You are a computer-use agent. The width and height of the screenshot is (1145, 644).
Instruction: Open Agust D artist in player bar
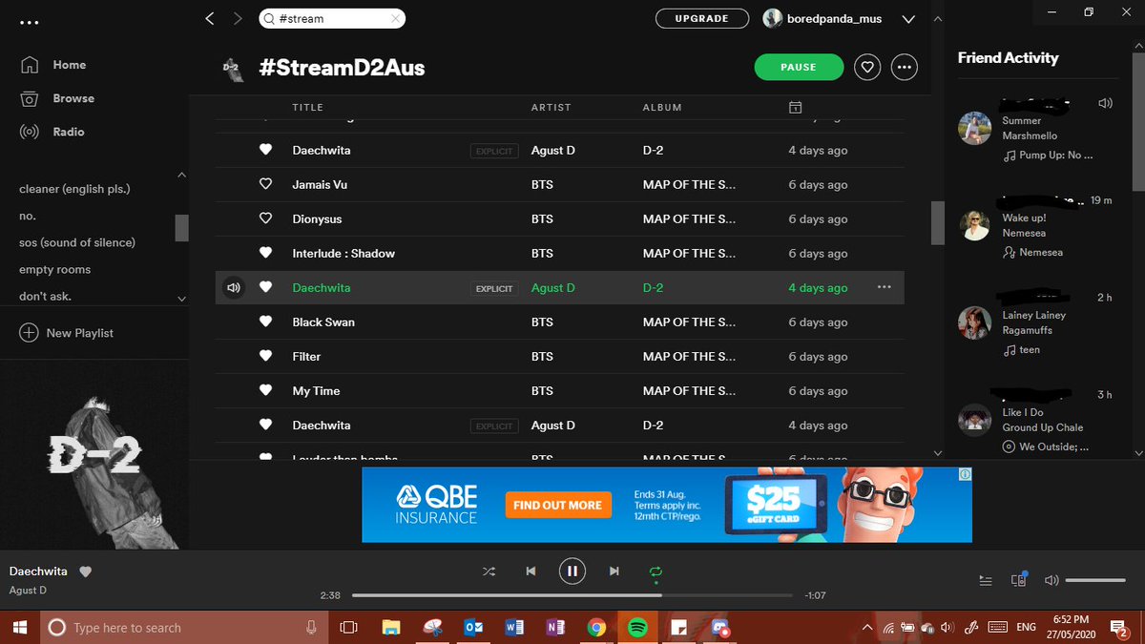[28, 591]
